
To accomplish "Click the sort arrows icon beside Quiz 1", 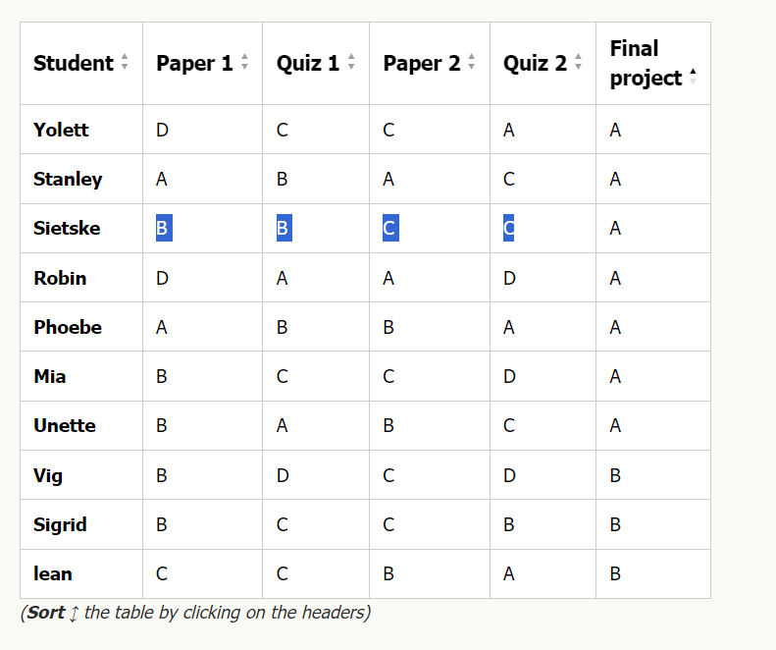I will point(351,63).
